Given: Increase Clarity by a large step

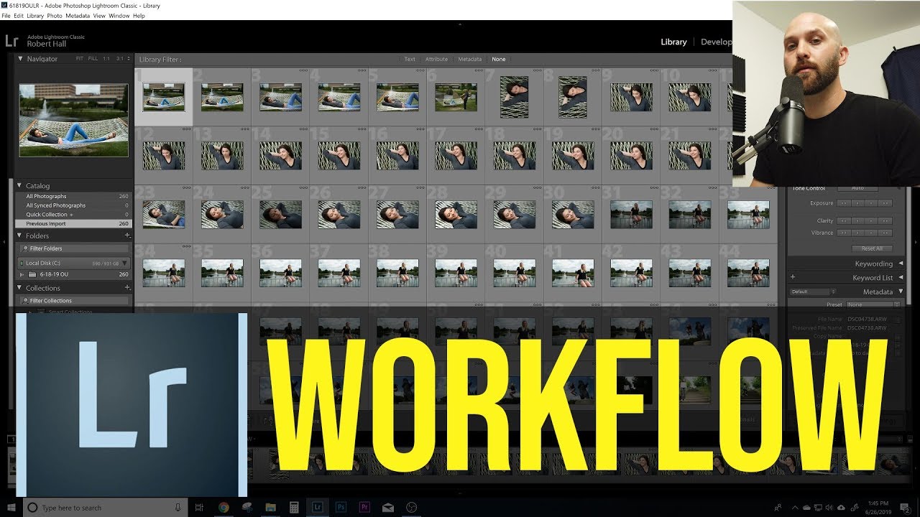Looking at the screenshot, I should (x=885, y=221).
